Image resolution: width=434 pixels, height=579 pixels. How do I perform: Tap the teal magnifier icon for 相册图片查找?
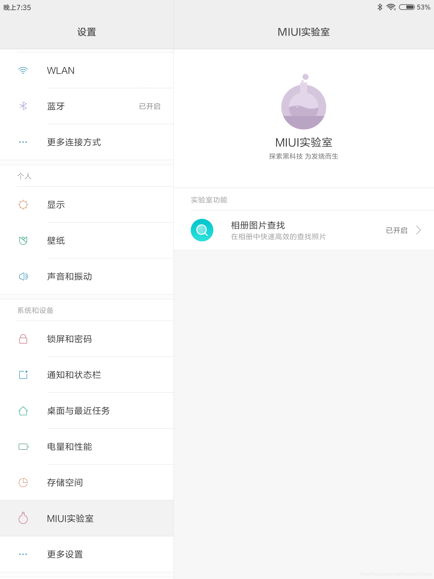point(202,230)
